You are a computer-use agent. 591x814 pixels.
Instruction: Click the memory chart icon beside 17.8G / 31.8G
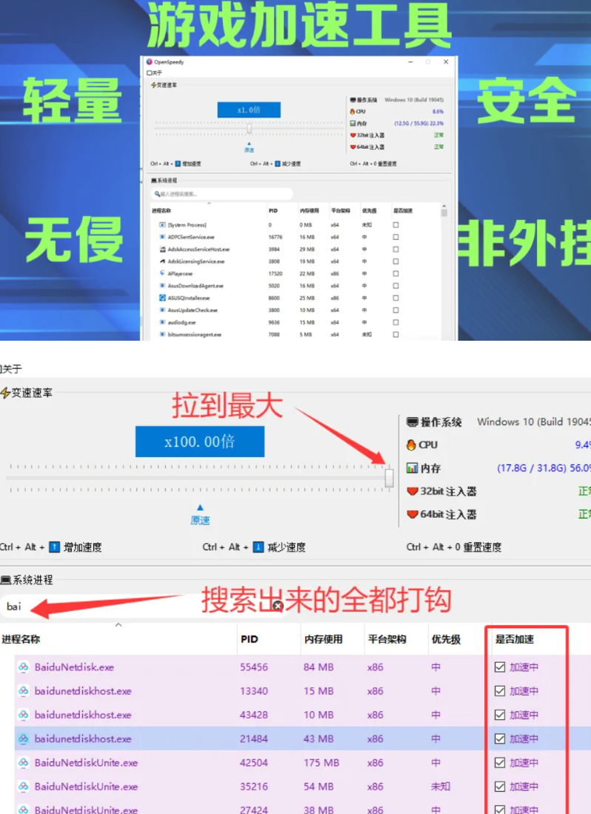(412, 468)
